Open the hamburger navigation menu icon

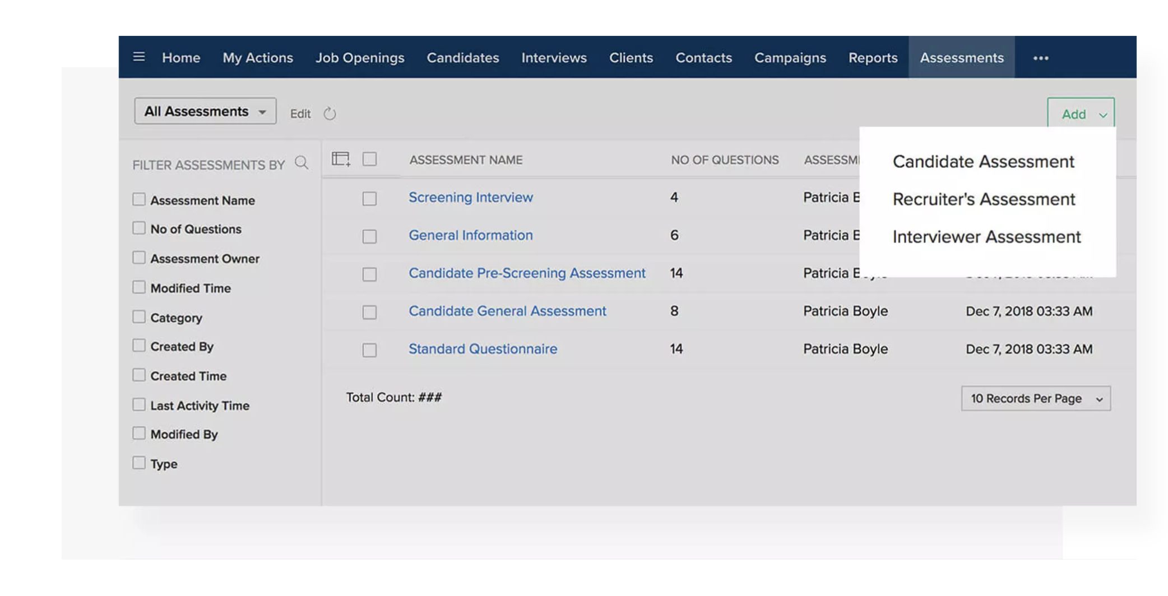pos(139,57)
